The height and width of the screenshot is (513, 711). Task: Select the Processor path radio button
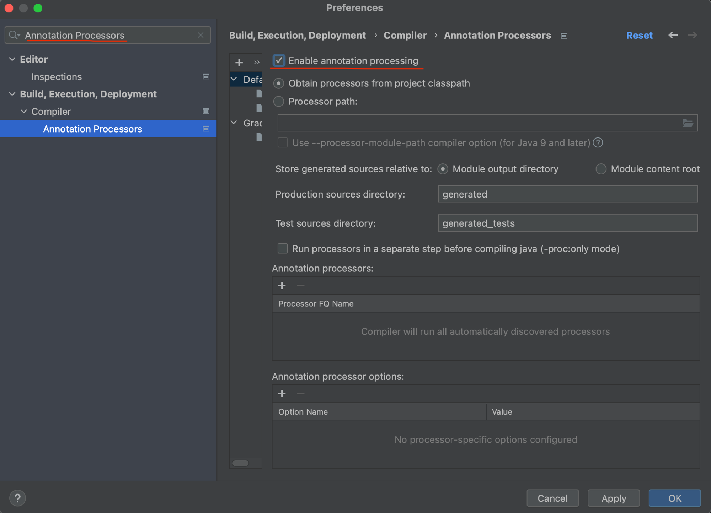279,102
